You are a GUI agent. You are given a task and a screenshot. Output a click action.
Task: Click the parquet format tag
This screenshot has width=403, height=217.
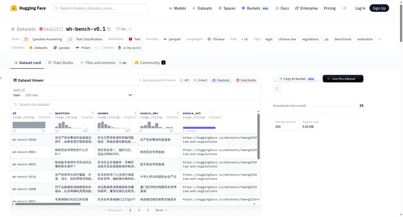tap(172, 39)
